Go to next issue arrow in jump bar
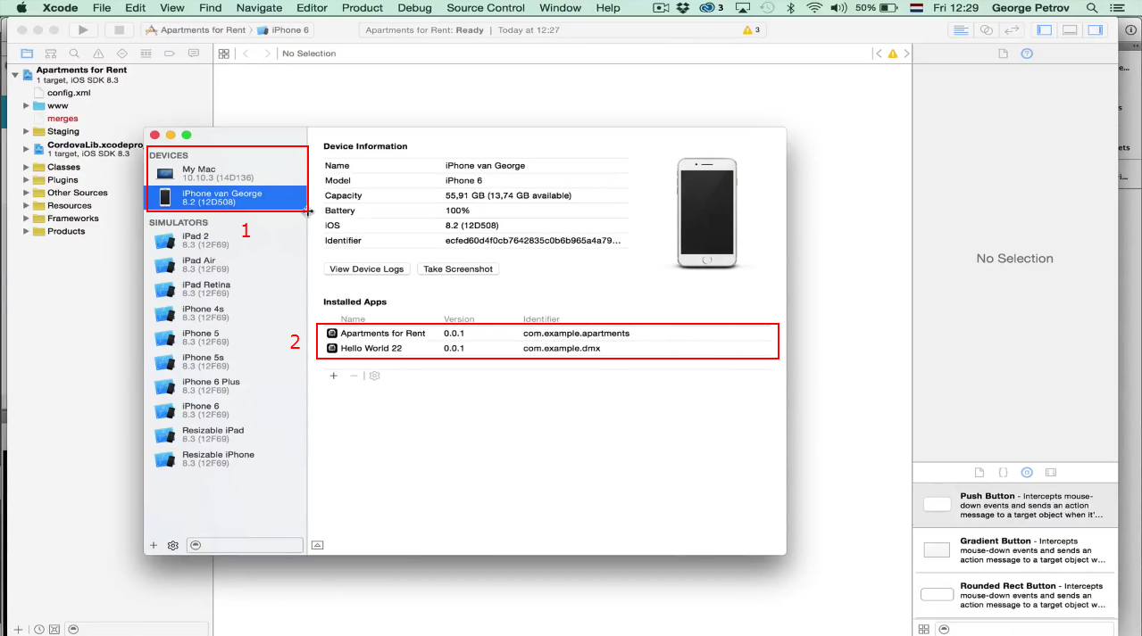The width and height of the screenshot is (1142, 636). click(x=907, y=54)
